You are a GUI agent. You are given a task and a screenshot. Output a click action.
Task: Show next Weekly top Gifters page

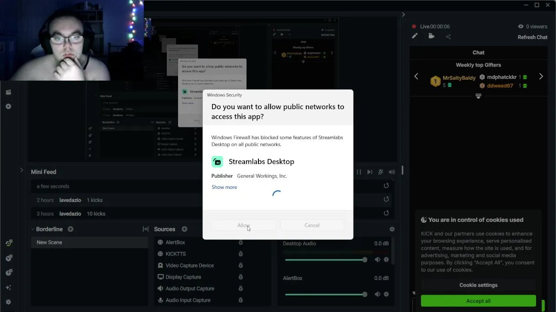click(x=541, y=77)
